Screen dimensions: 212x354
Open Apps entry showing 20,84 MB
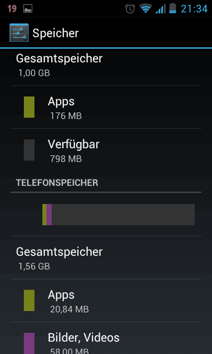[106, 300]
